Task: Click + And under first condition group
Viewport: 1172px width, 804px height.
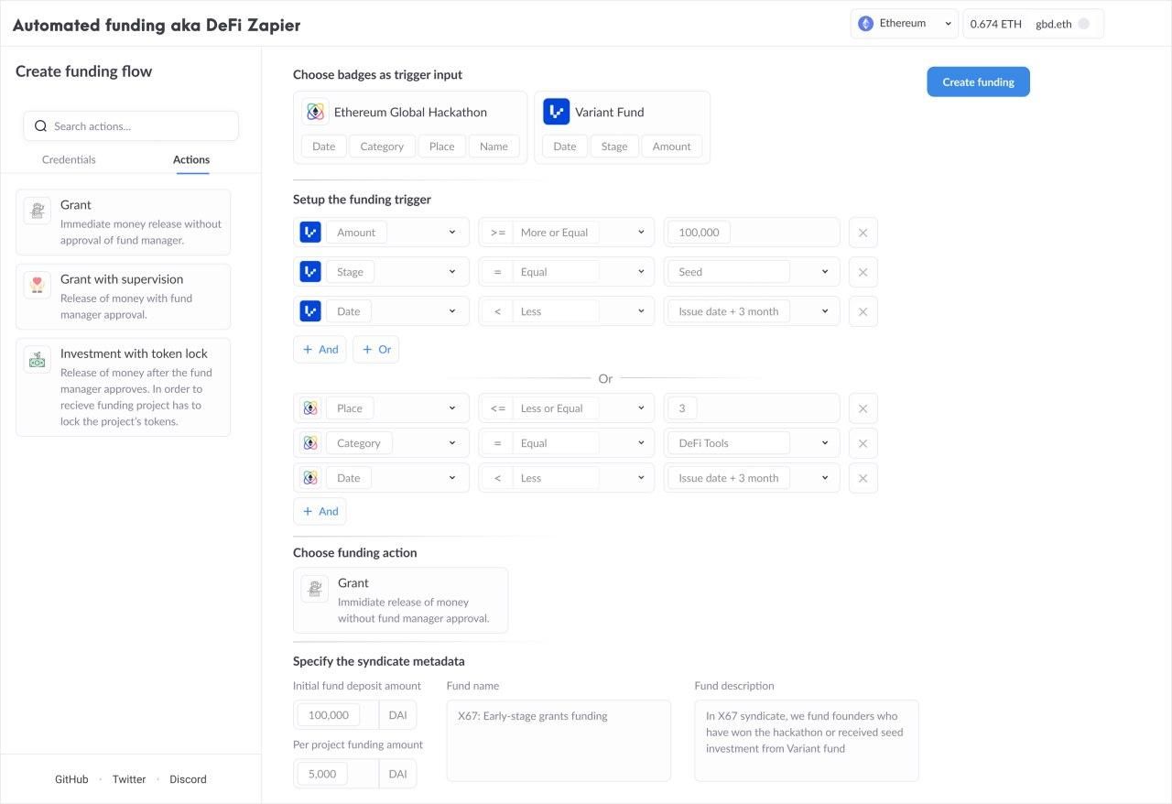Action: [x=320, y=350]
